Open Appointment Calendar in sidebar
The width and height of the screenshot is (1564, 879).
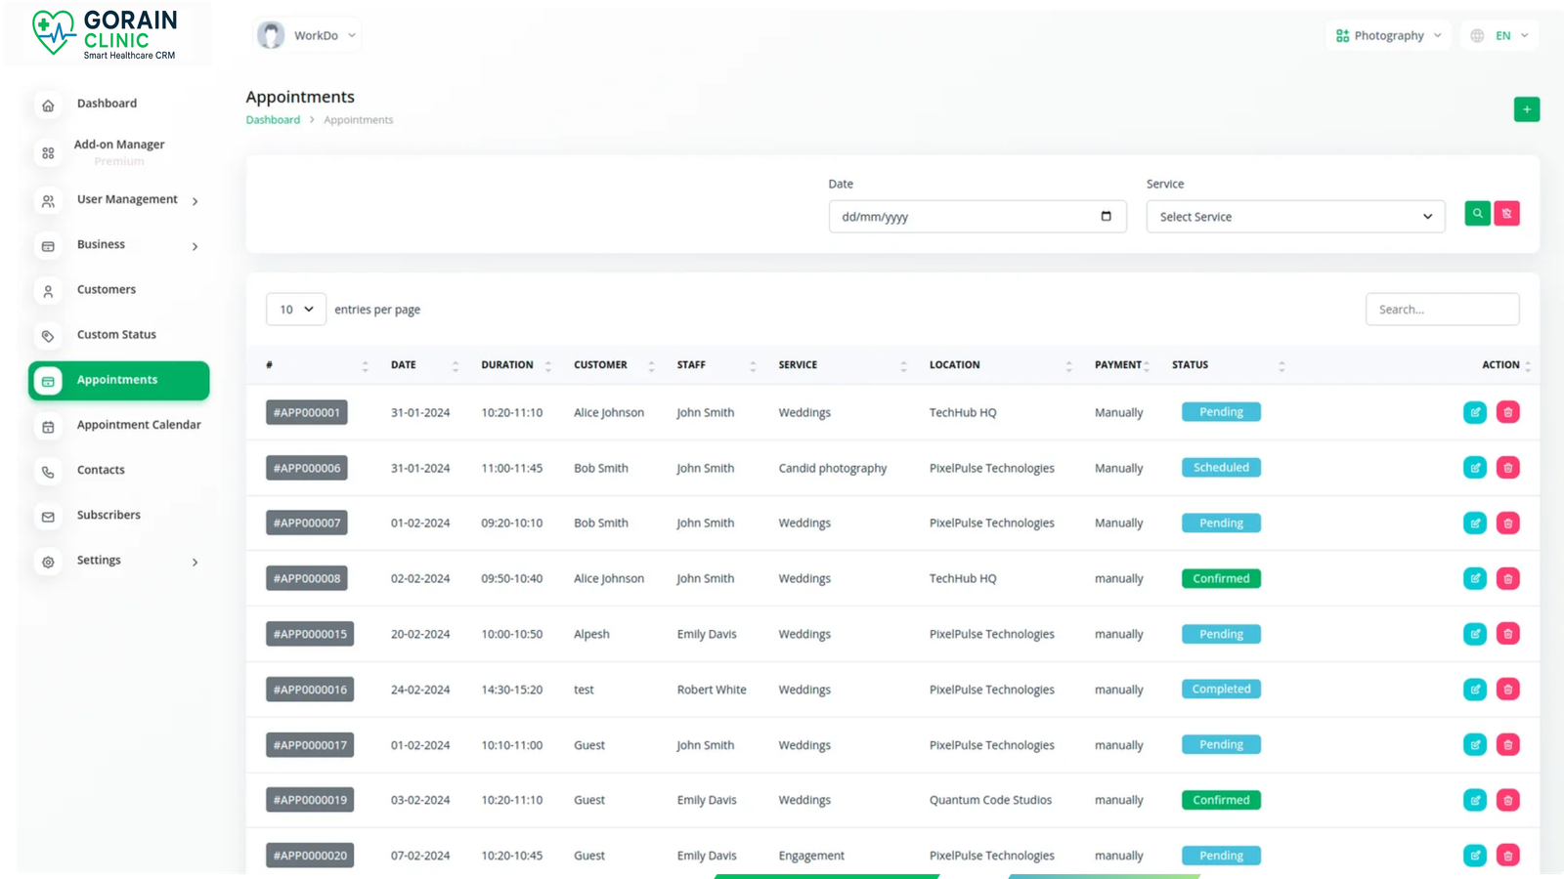(x=138, y=425)
